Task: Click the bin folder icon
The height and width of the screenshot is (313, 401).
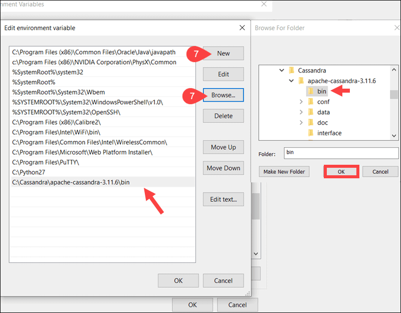Action: pyautogui.click(x=311, y=91)
